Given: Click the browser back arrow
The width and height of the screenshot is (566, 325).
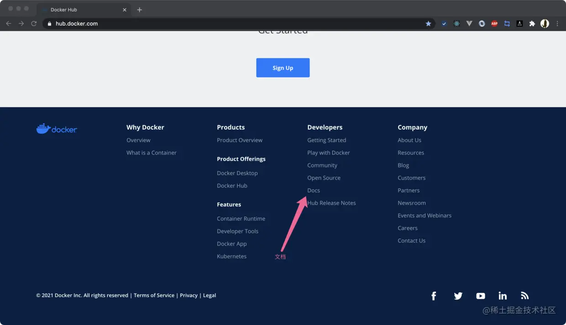Looking at the screenshot, I should (9, 24).
